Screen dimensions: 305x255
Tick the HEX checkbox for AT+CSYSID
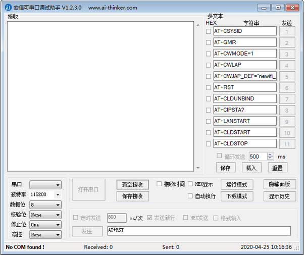[x=209, y=31]
